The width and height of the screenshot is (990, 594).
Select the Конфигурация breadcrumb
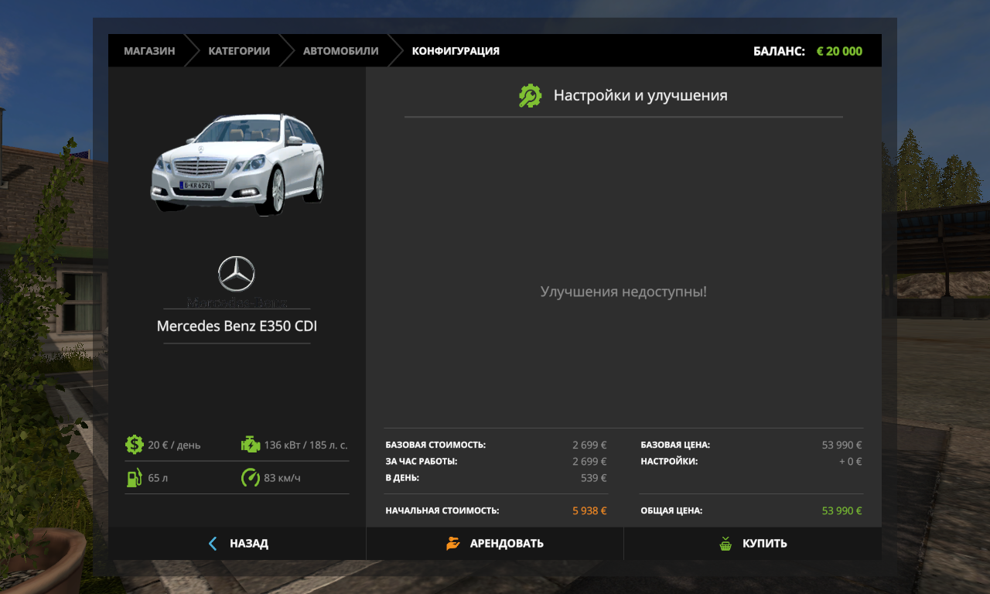pos(456,51)
